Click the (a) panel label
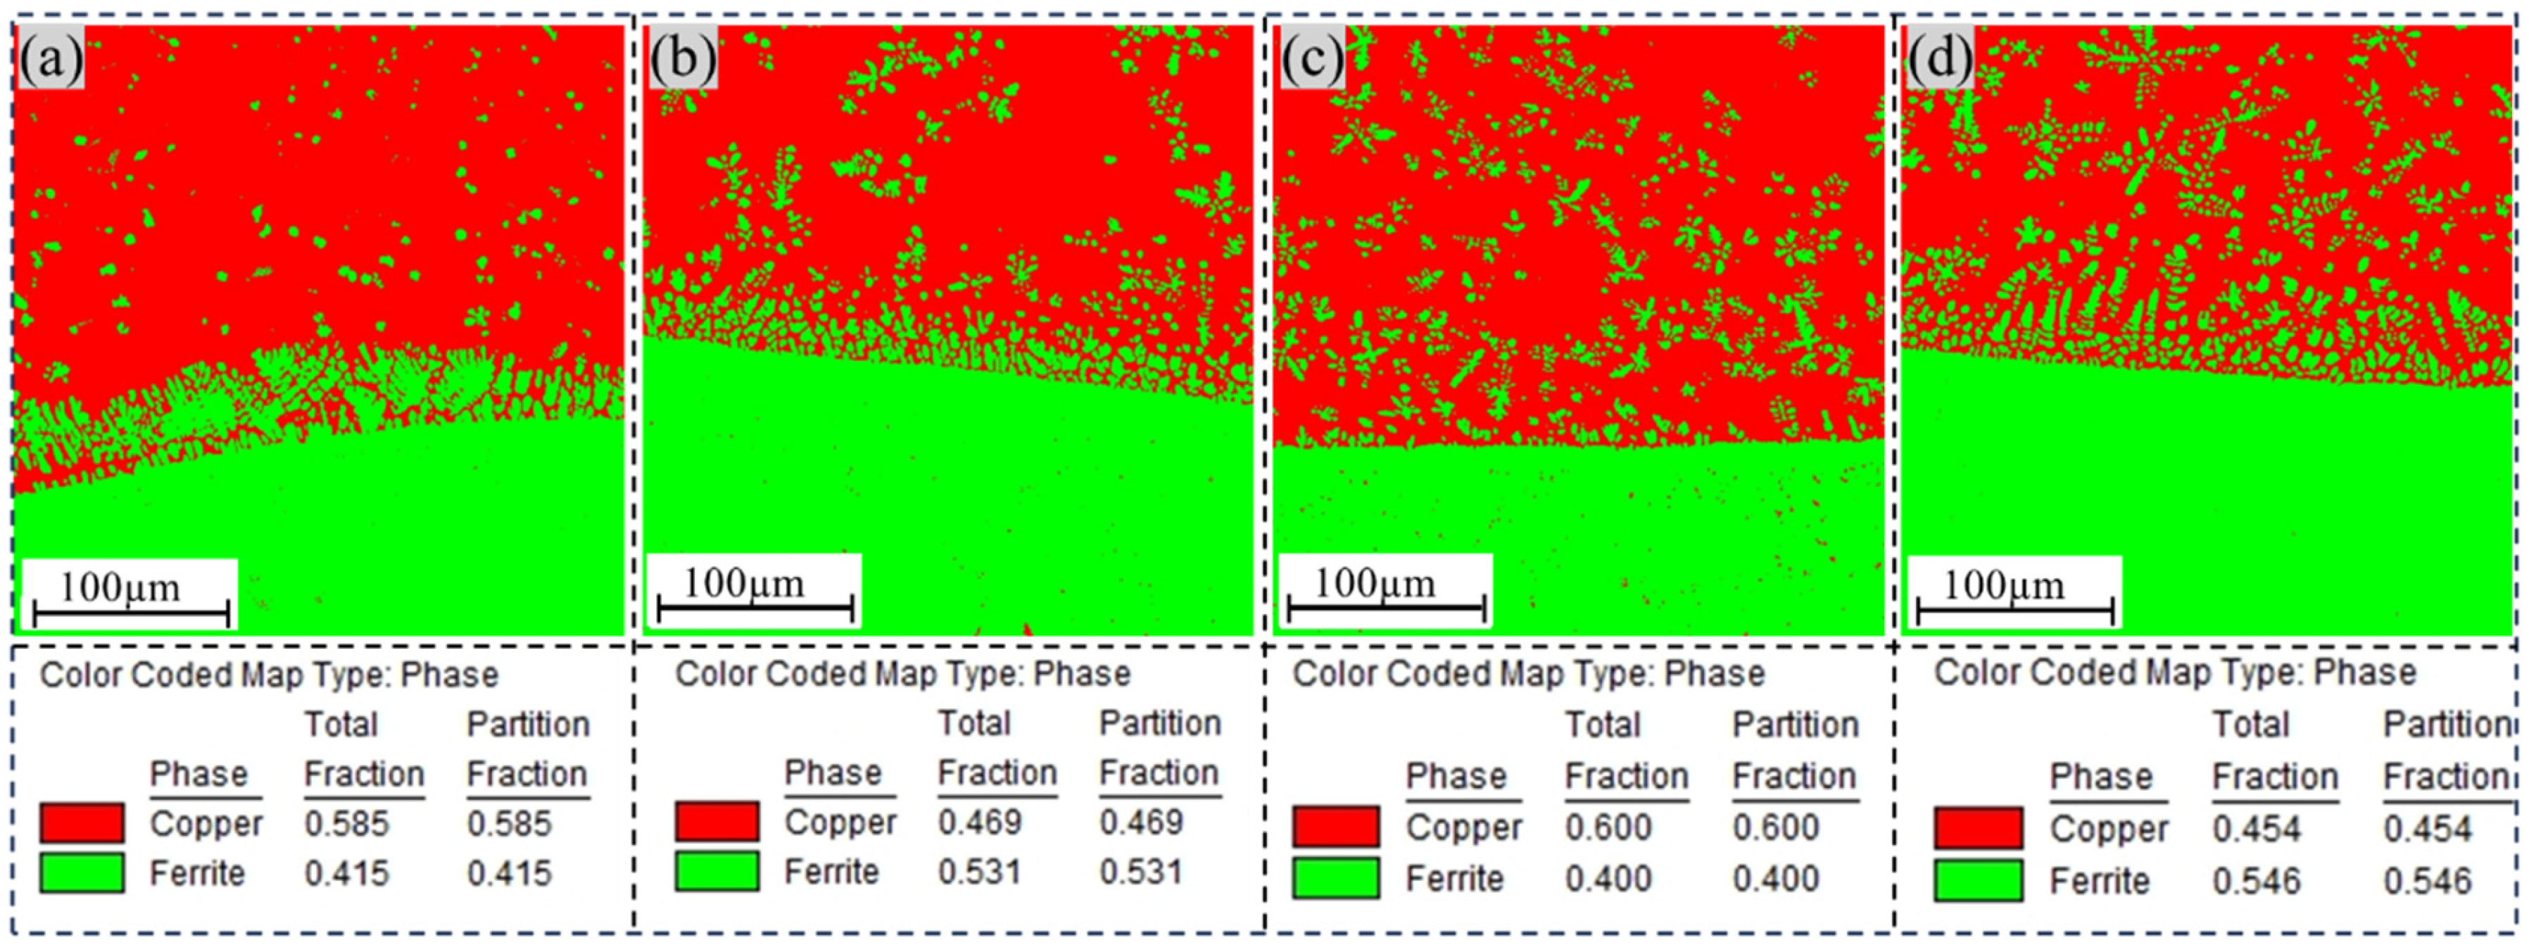 (x=51, y=58)
